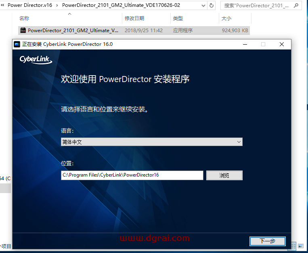Click the PowerDirector exe file icon in Explorer
This screenshot has height=253, width=308.
(23, 30)
